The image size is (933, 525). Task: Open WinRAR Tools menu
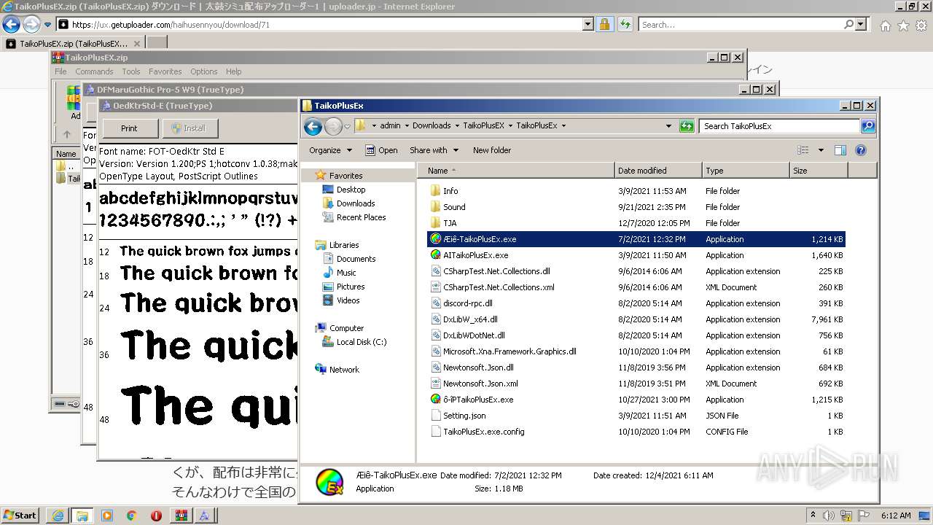(131, 71)
